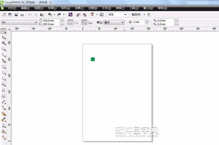Click the Paste icon
The height and width of the screenshot is (145, 219).
42,15
